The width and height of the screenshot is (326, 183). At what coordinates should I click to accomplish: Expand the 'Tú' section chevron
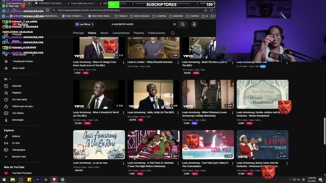pyautogui.click(x=10, y=79)
